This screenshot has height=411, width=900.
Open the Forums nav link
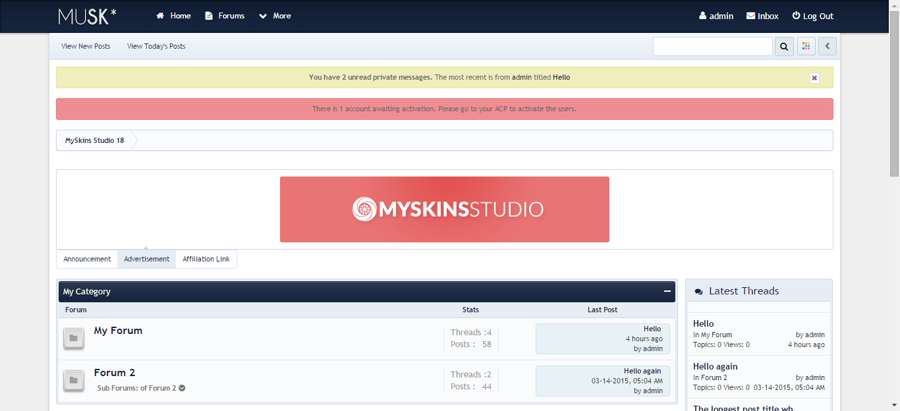click(x=225, y=16)
